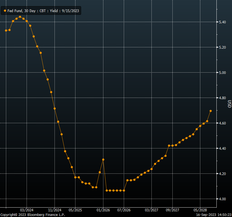232x217 pixels.
Task: Select the 11/2024 date label
Action: [55, 210]
